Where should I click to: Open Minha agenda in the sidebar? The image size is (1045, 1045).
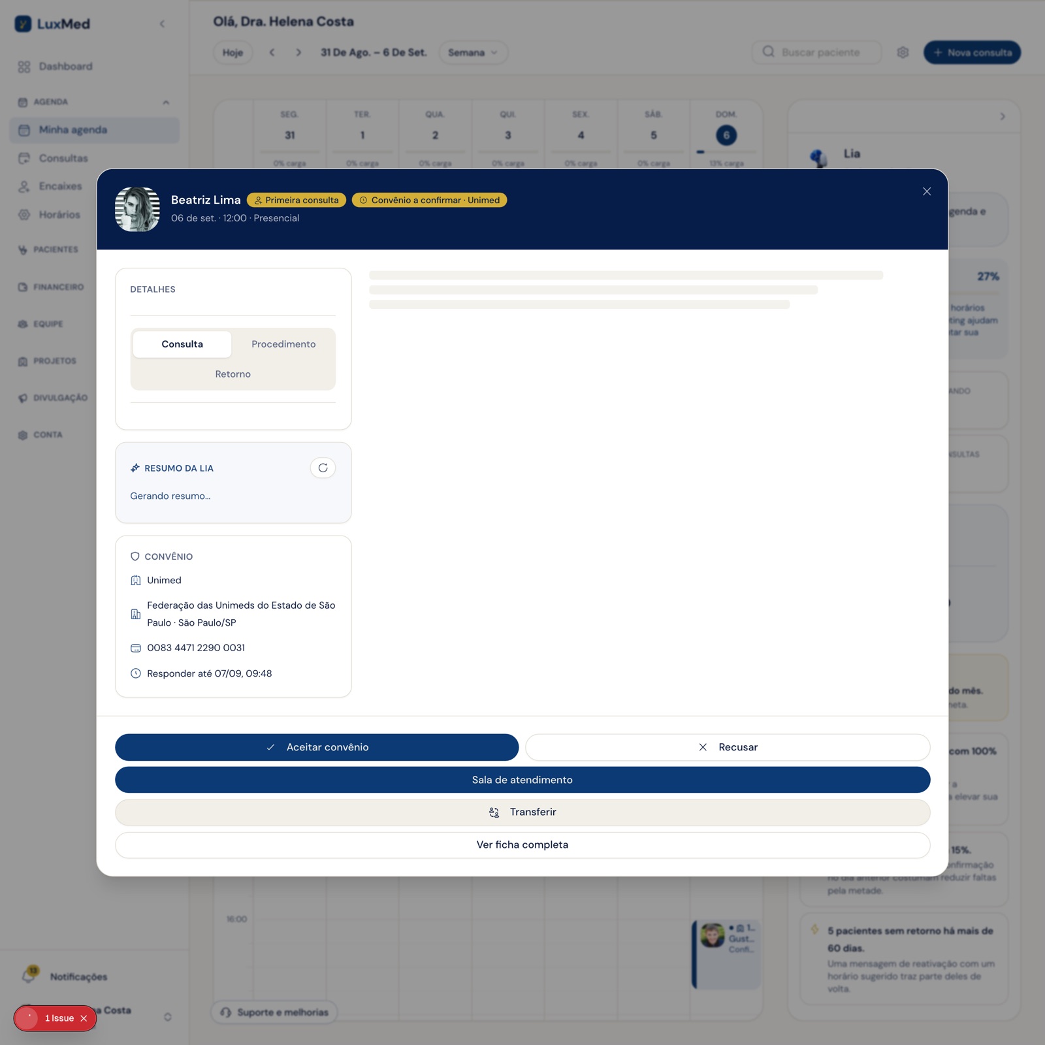pos(95,130)
